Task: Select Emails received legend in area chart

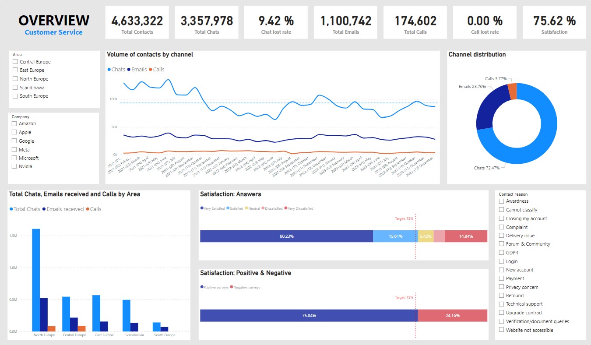Action: click(63, 209)
